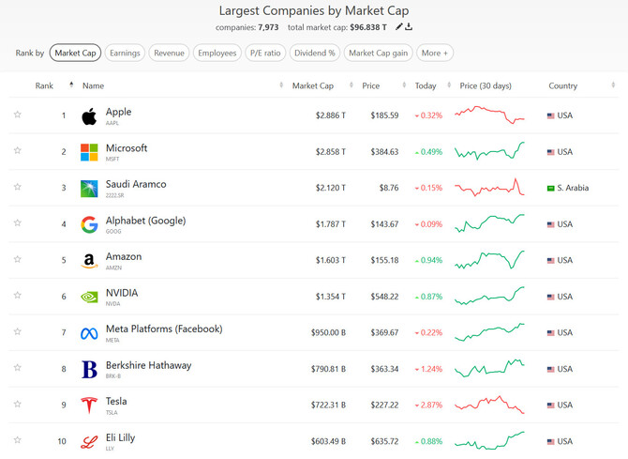The height and width of the screenshot is (459, 628).
Task: Rank companies by Market Cap gain
Action: pos(378,53)
